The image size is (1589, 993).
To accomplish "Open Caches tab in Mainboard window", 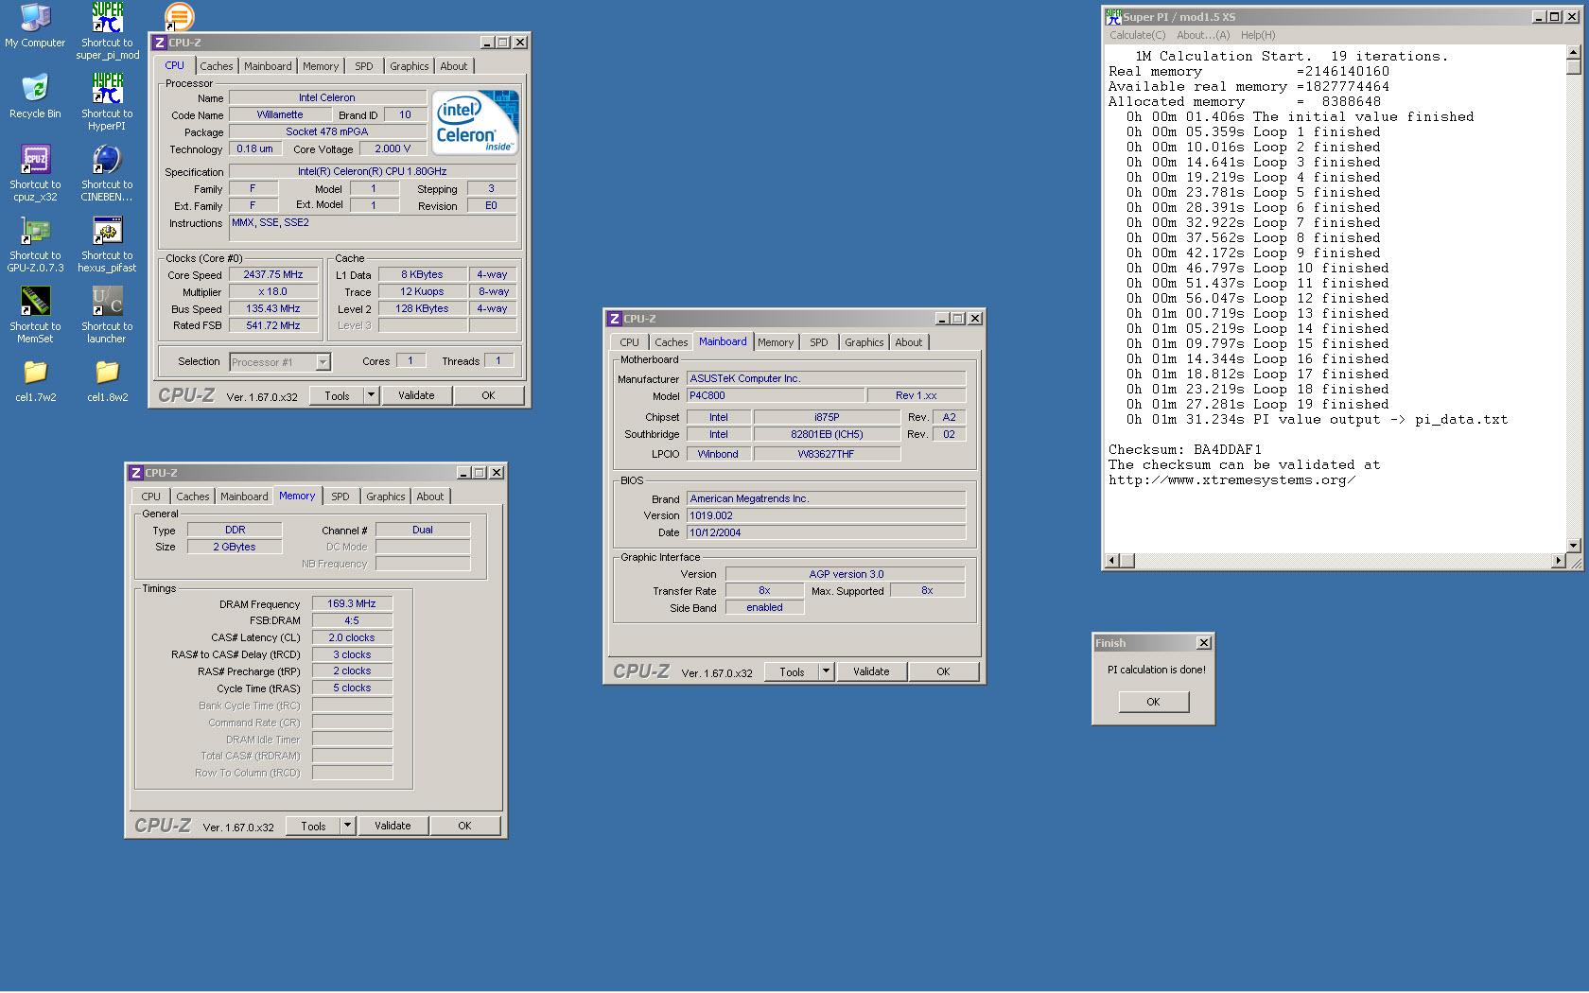I will click(x=672, y=342).
